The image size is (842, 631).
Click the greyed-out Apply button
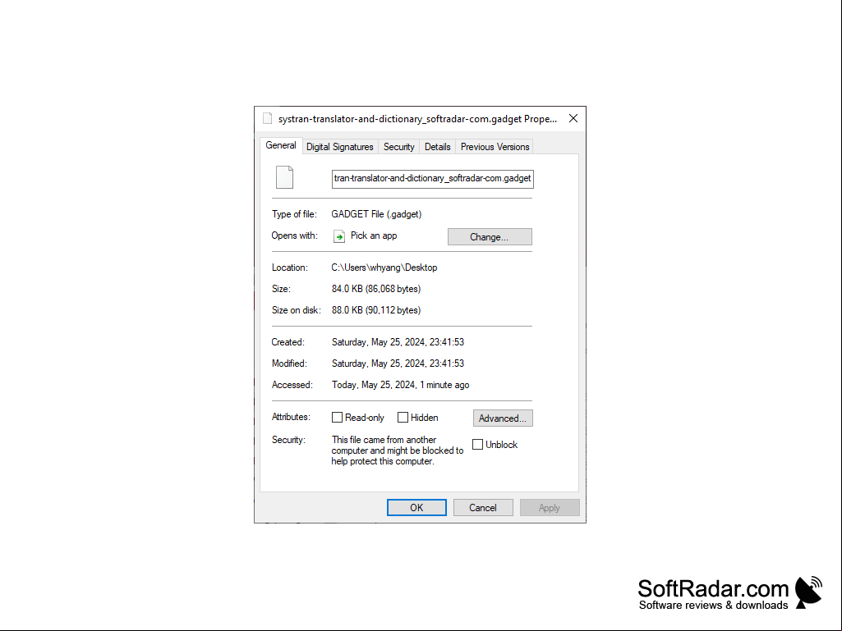coord(550,508)
